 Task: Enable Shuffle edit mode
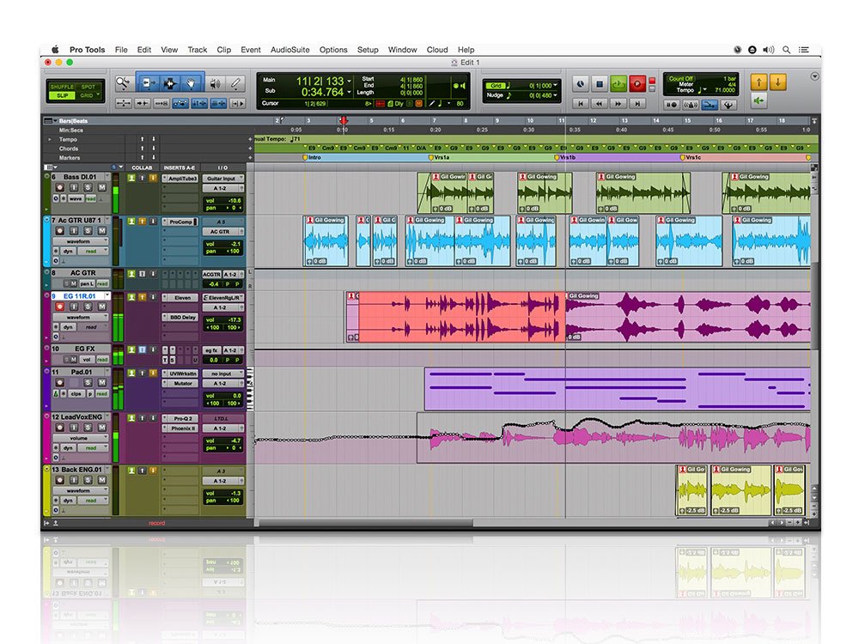[x=62, y=87]
